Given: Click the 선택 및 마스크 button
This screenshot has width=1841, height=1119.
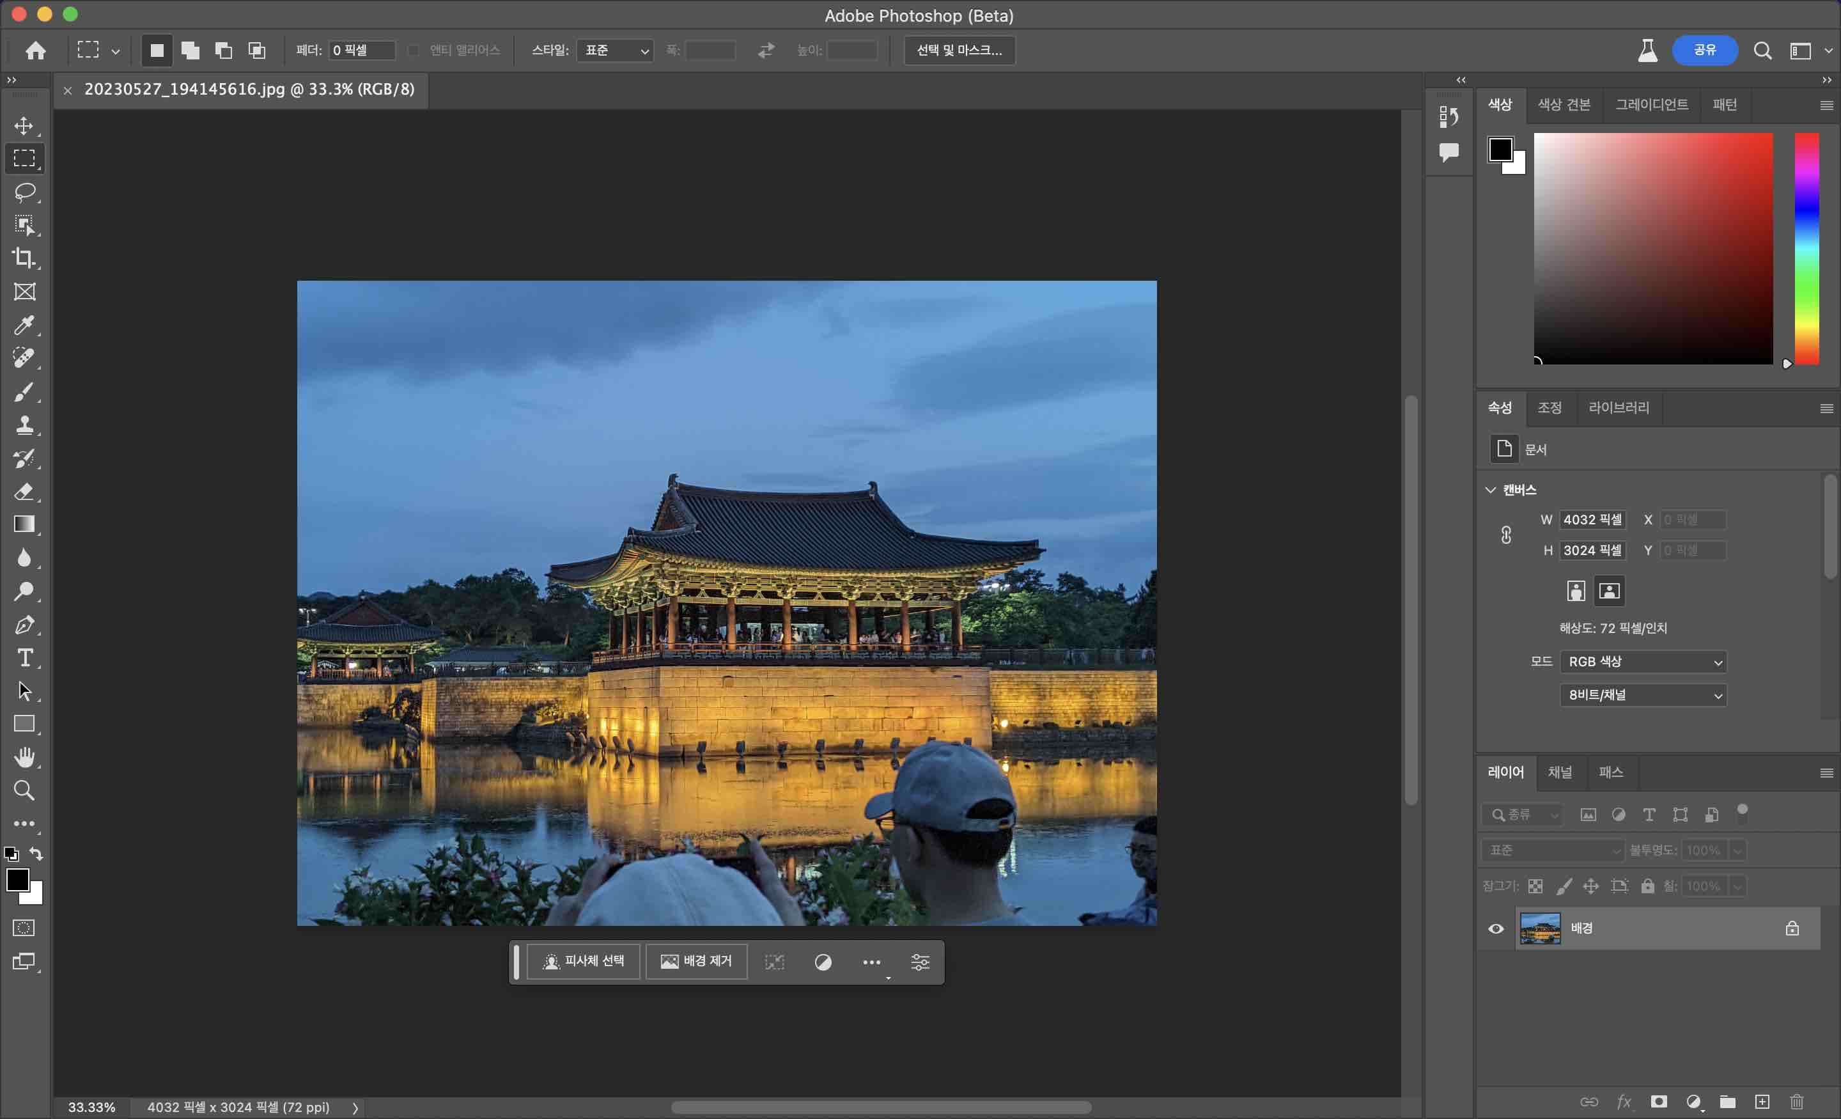Looking at the screenshot, I should (x=959, y=50).
